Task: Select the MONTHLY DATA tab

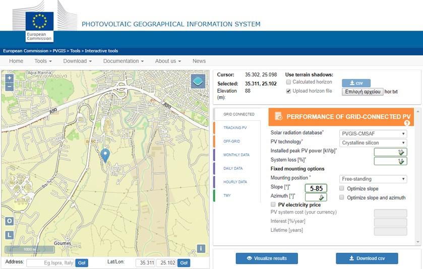Action: pyautogui.click(x=236, y=155)
